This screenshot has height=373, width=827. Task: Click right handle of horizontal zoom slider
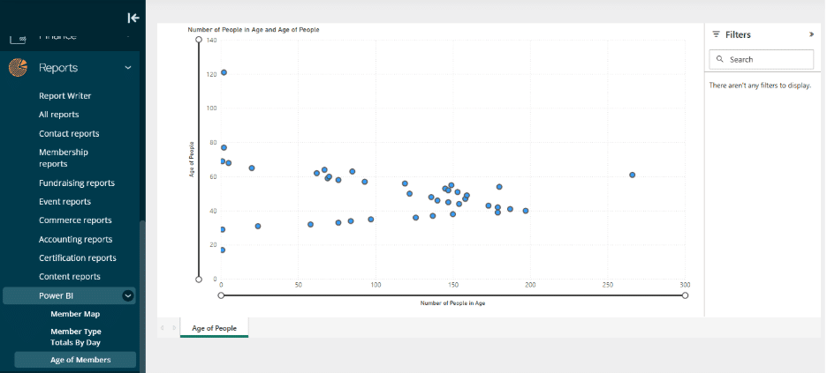(685, 295)
